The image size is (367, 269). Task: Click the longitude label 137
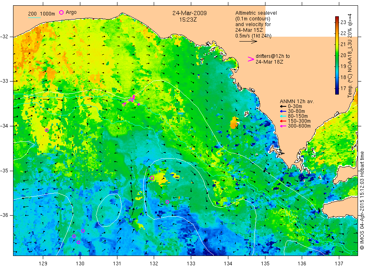click(339, 264)
